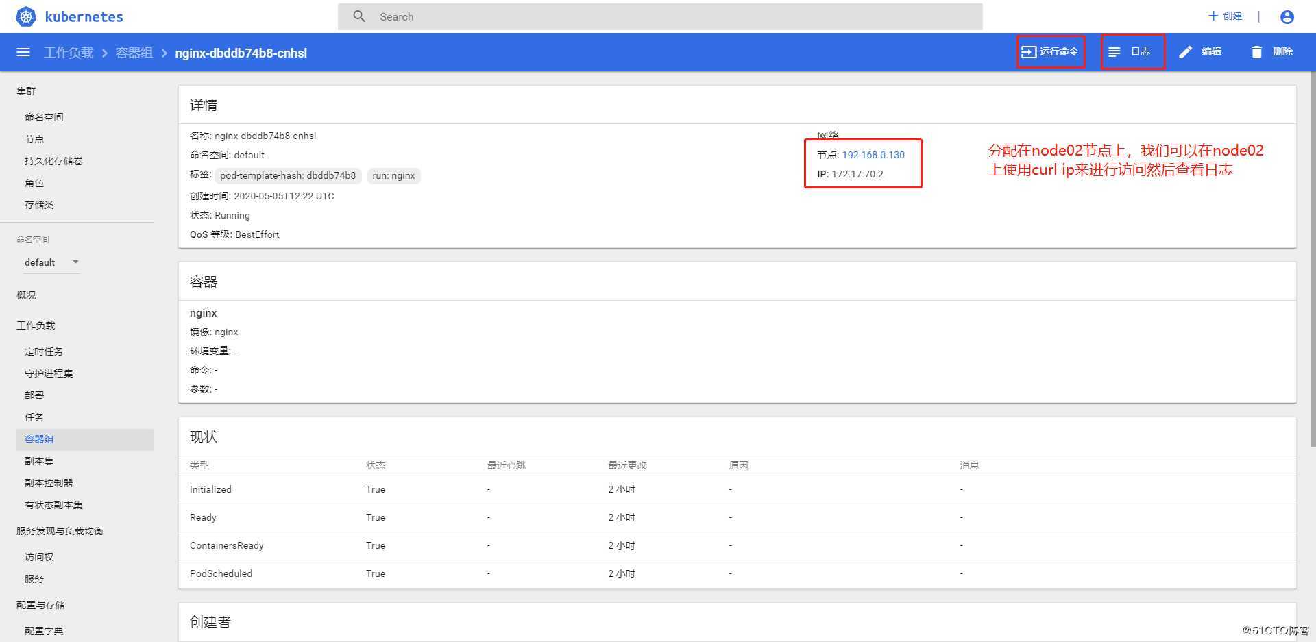Select 容器组 in the sidebar
1316x642 pixels.
pyautogui.click(x=85, y=439)
